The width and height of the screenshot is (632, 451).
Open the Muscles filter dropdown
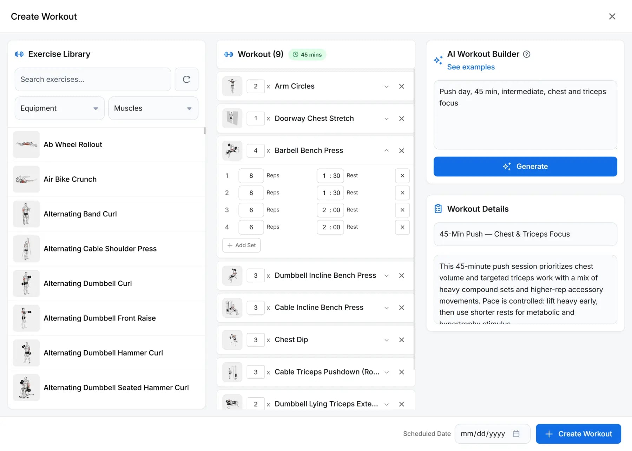(153, 108)
